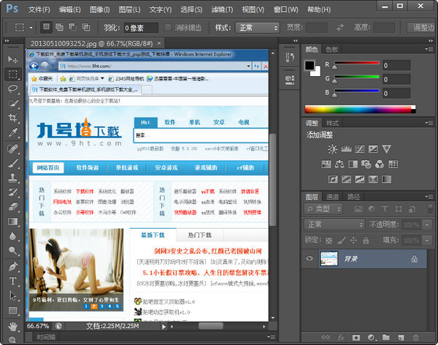Select the Eraser tool
Image resolution: width=438 pixels, height=345 pixels.
[12, 207]
